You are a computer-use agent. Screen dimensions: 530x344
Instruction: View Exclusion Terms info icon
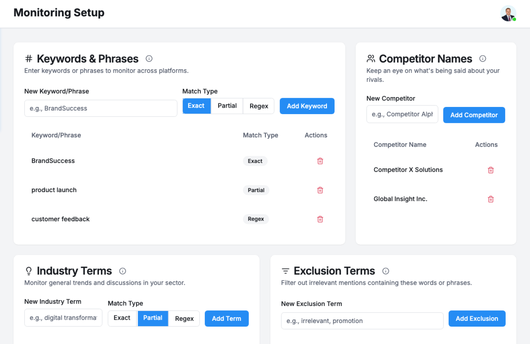click(x=386, y=271)
